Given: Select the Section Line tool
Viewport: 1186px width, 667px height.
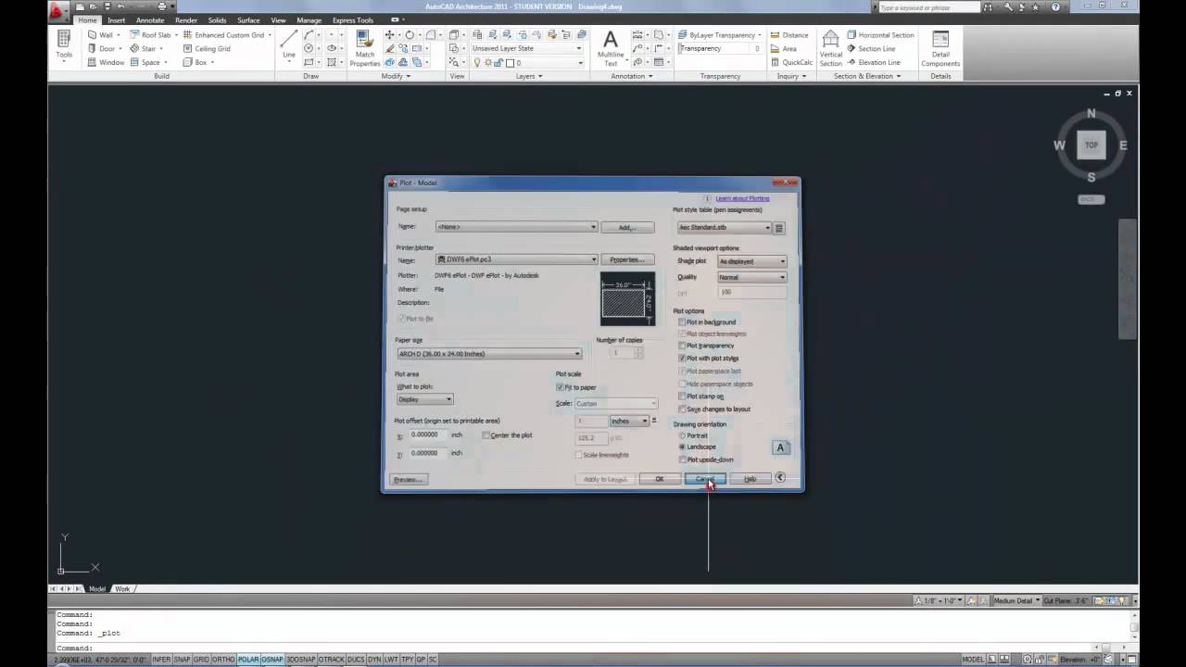Looking at the screenshot, I should pos(871,48).
